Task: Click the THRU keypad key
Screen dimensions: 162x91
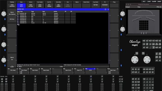Action: [x=144, y=79]
